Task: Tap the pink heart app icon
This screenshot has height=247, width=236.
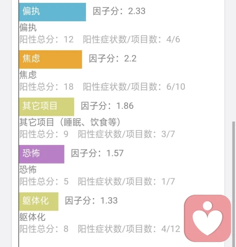Action: pos(207,218)
